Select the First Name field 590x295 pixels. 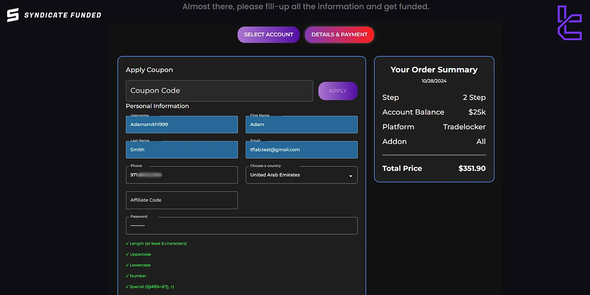pyautogui.click(x=301, y=125)
